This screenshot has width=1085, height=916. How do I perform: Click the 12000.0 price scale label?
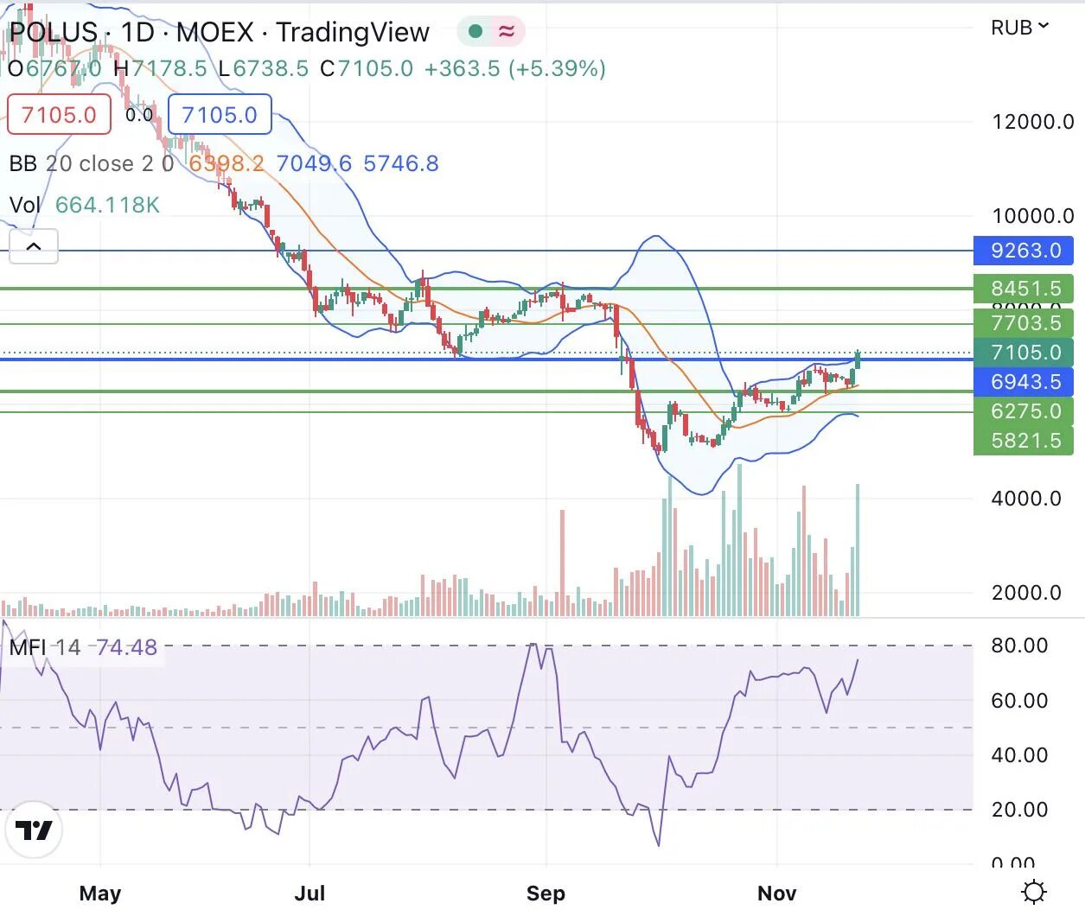coord(1032,122)
